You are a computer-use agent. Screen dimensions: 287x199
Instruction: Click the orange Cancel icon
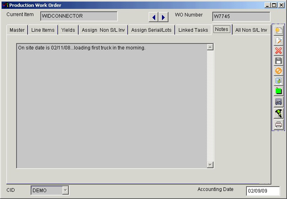point(279,71)
